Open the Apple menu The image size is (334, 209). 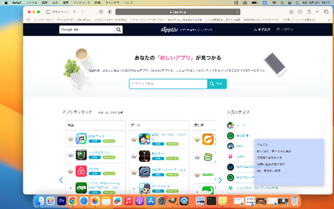pyautogui.click(x=6, y=3)
